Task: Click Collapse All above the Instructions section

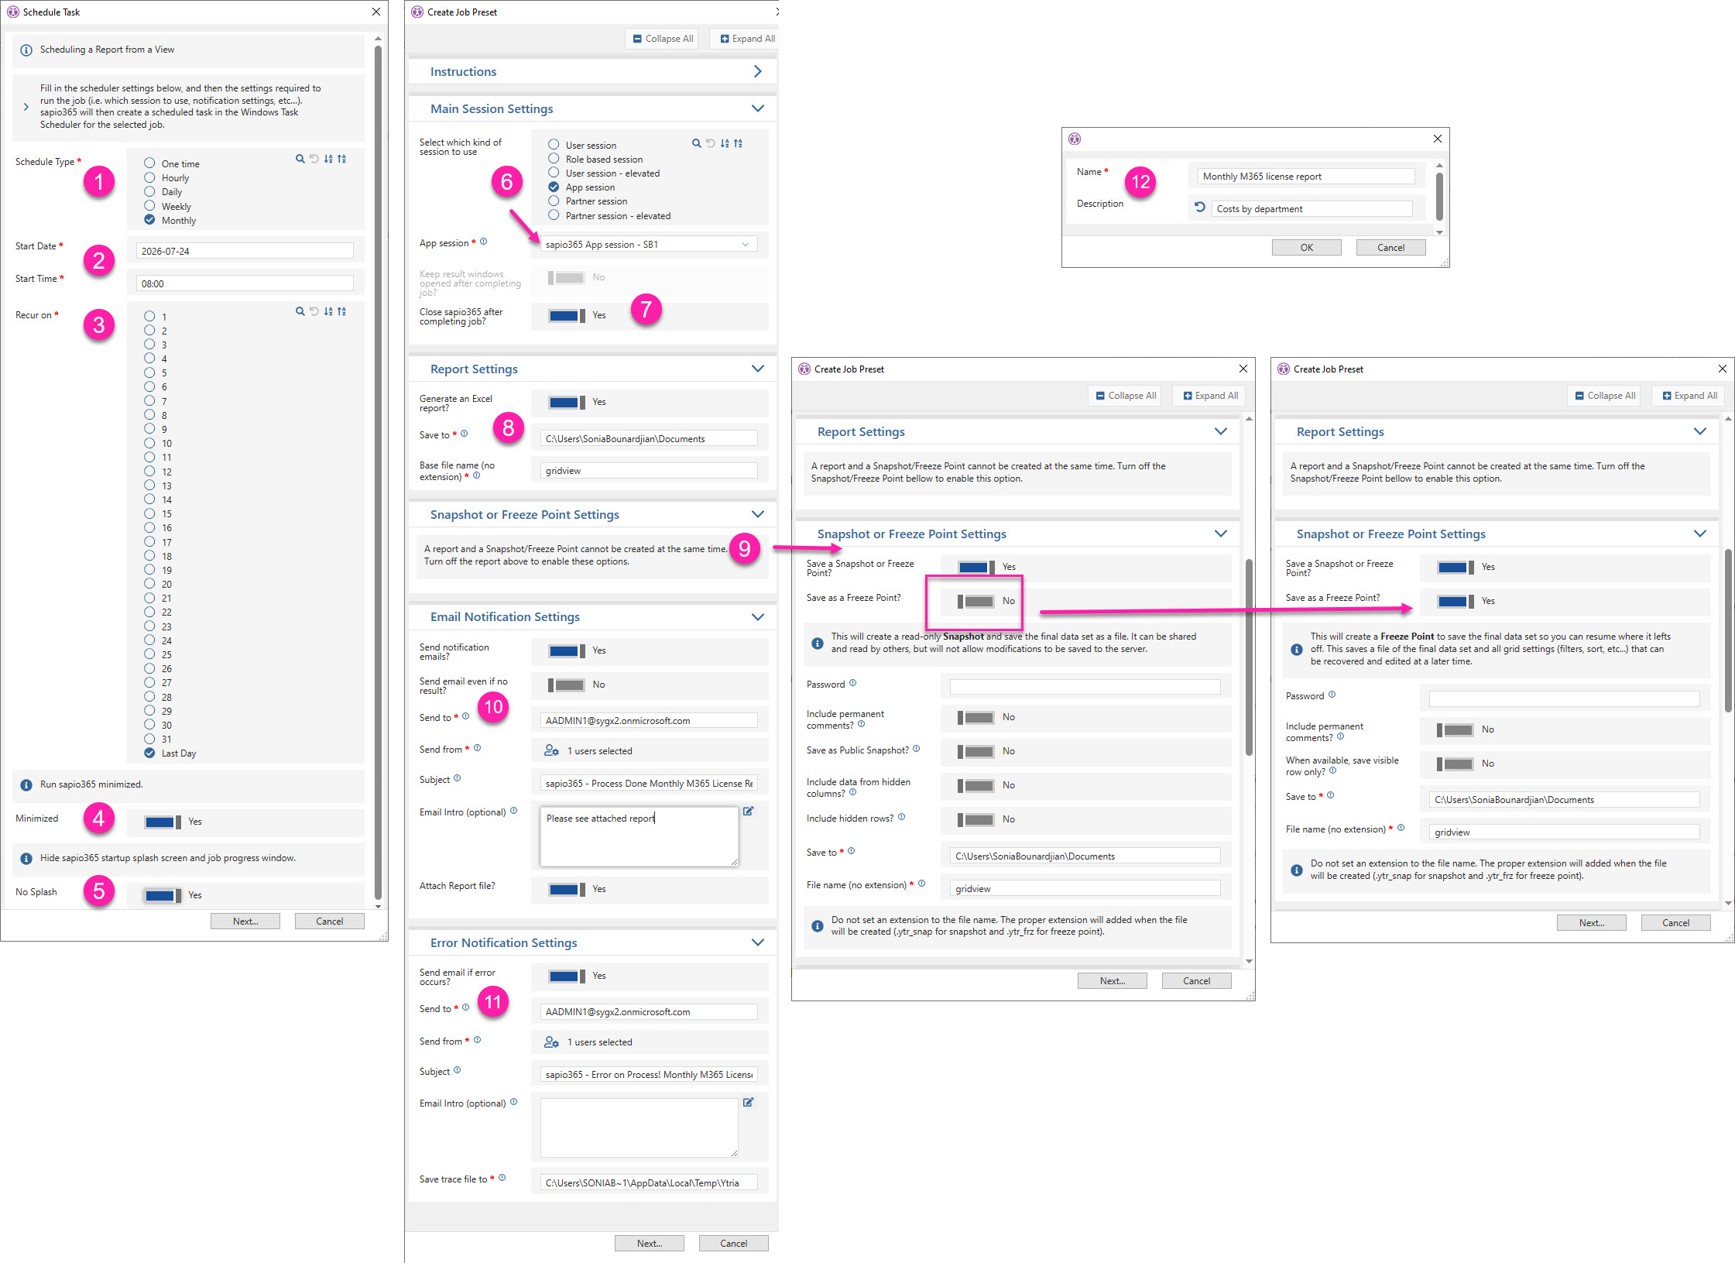Action: click(663, 39)
